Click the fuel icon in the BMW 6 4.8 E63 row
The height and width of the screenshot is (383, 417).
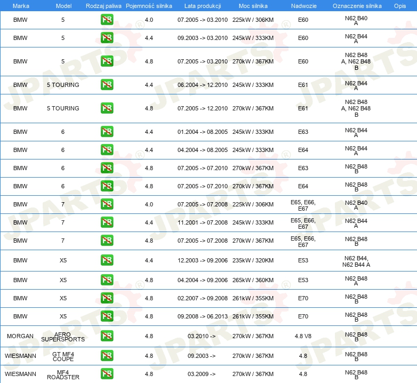pos(107,168)
